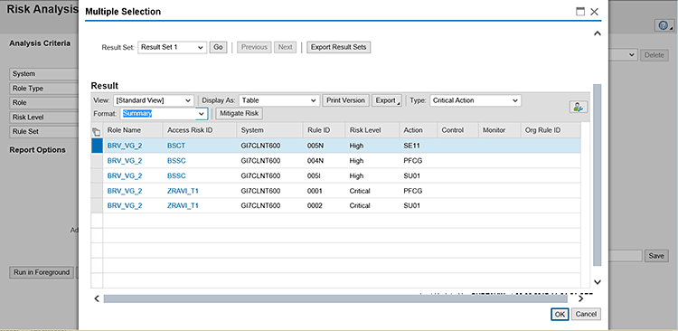Click the Action column header

pyautogui.click(x=419, y=130)
